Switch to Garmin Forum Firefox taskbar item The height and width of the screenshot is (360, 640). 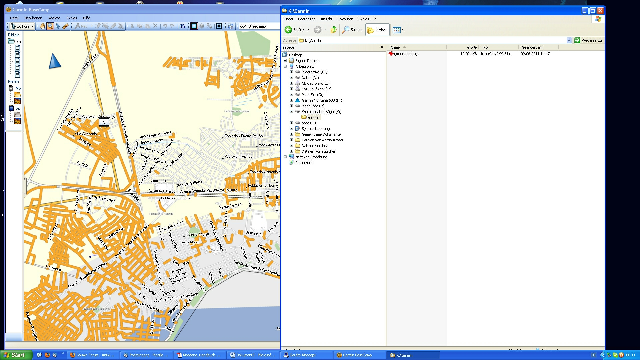[x=93, y=355]
